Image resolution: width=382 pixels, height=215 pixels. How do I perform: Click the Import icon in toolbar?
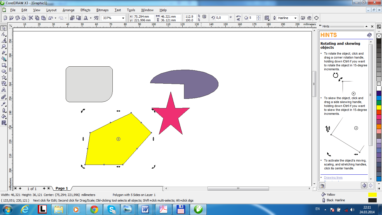72,18
